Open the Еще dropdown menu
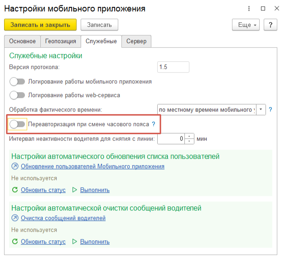 point(245,24)
